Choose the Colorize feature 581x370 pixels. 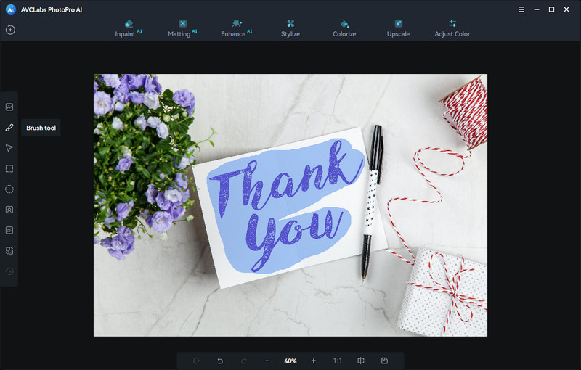tap(344, 28)
